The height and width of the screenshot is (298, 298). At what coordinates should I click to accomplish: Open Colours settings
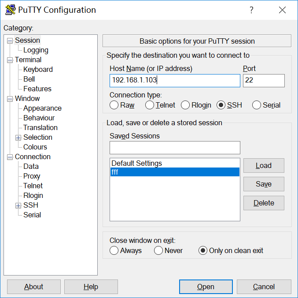pyautogui.click(x=35, y=147)
